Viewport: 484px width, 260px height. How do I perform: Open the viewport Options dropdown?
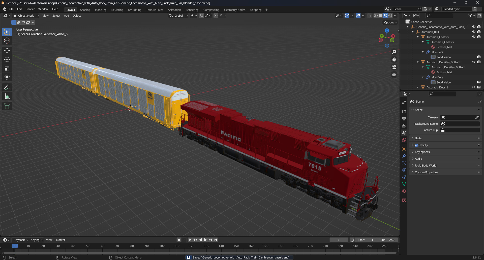coord(390,22)
